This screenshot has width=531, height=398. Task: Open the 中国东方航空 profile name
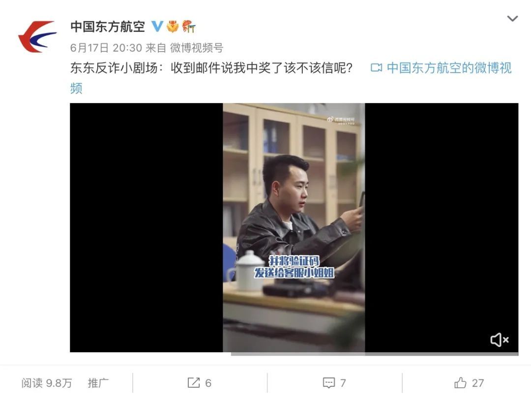tap(108, 27)
